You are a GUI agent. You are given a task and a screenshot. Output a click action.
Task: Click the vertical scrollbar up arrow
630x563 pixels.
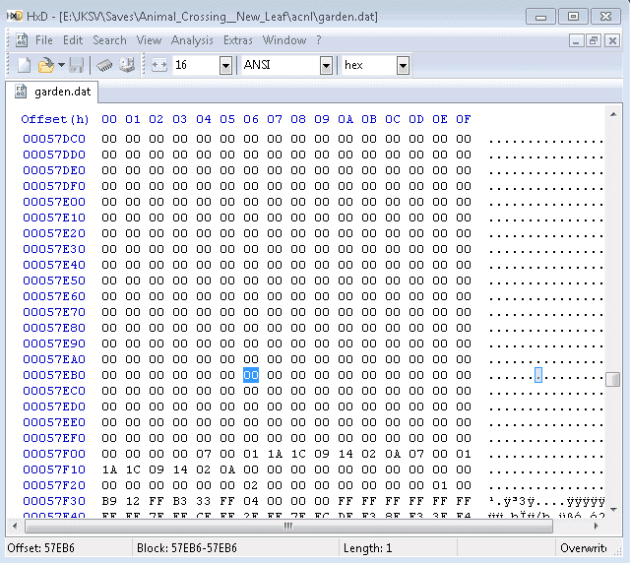pyautogui.click(x=613, y=114)
